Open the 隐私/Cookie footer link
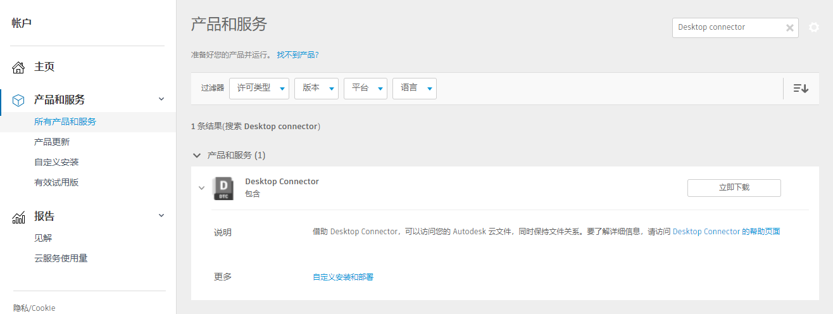The width and height of the screenshot is (833, 314). tap(34, 308)
